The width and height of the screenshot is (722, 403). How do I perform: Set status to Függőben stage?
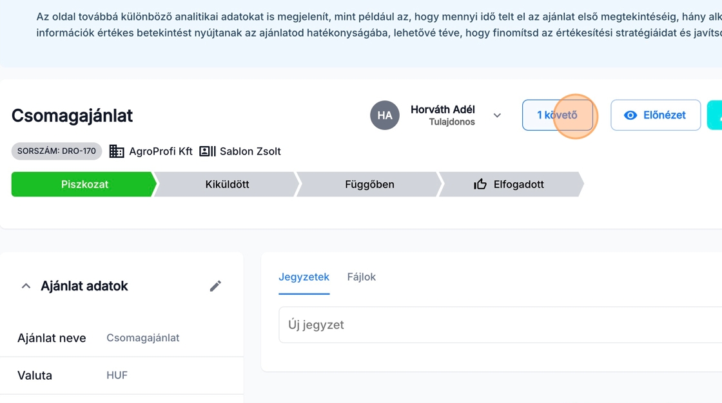click(x=369, y=184)
